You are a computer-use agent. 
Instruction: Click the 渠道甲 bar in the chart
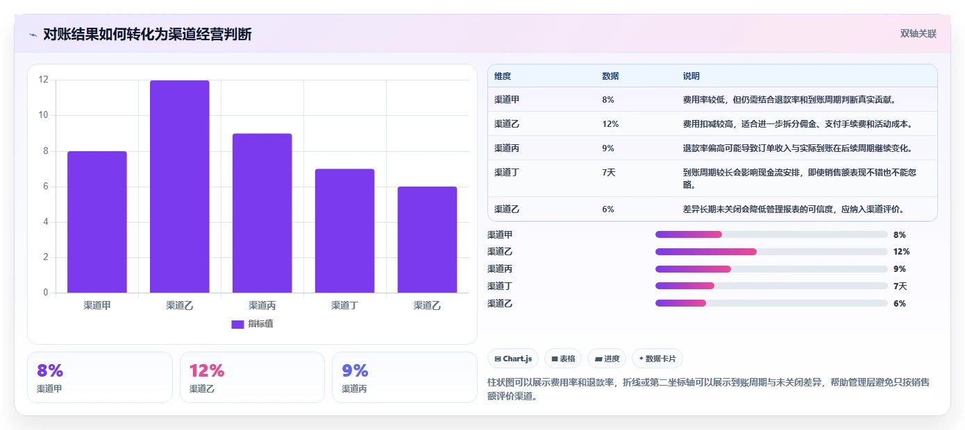coord(97,222)
